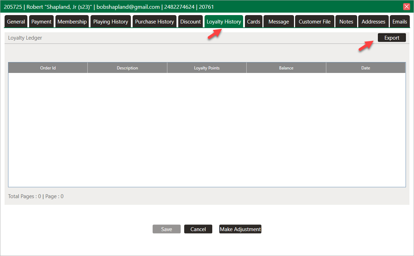Switch to the Message tab
Image resolution: width=414 pixels, height=256 pixels.
point(279,22)
